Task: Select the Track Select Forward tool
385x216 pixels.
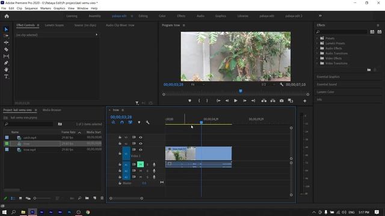Action: point(6,36)
